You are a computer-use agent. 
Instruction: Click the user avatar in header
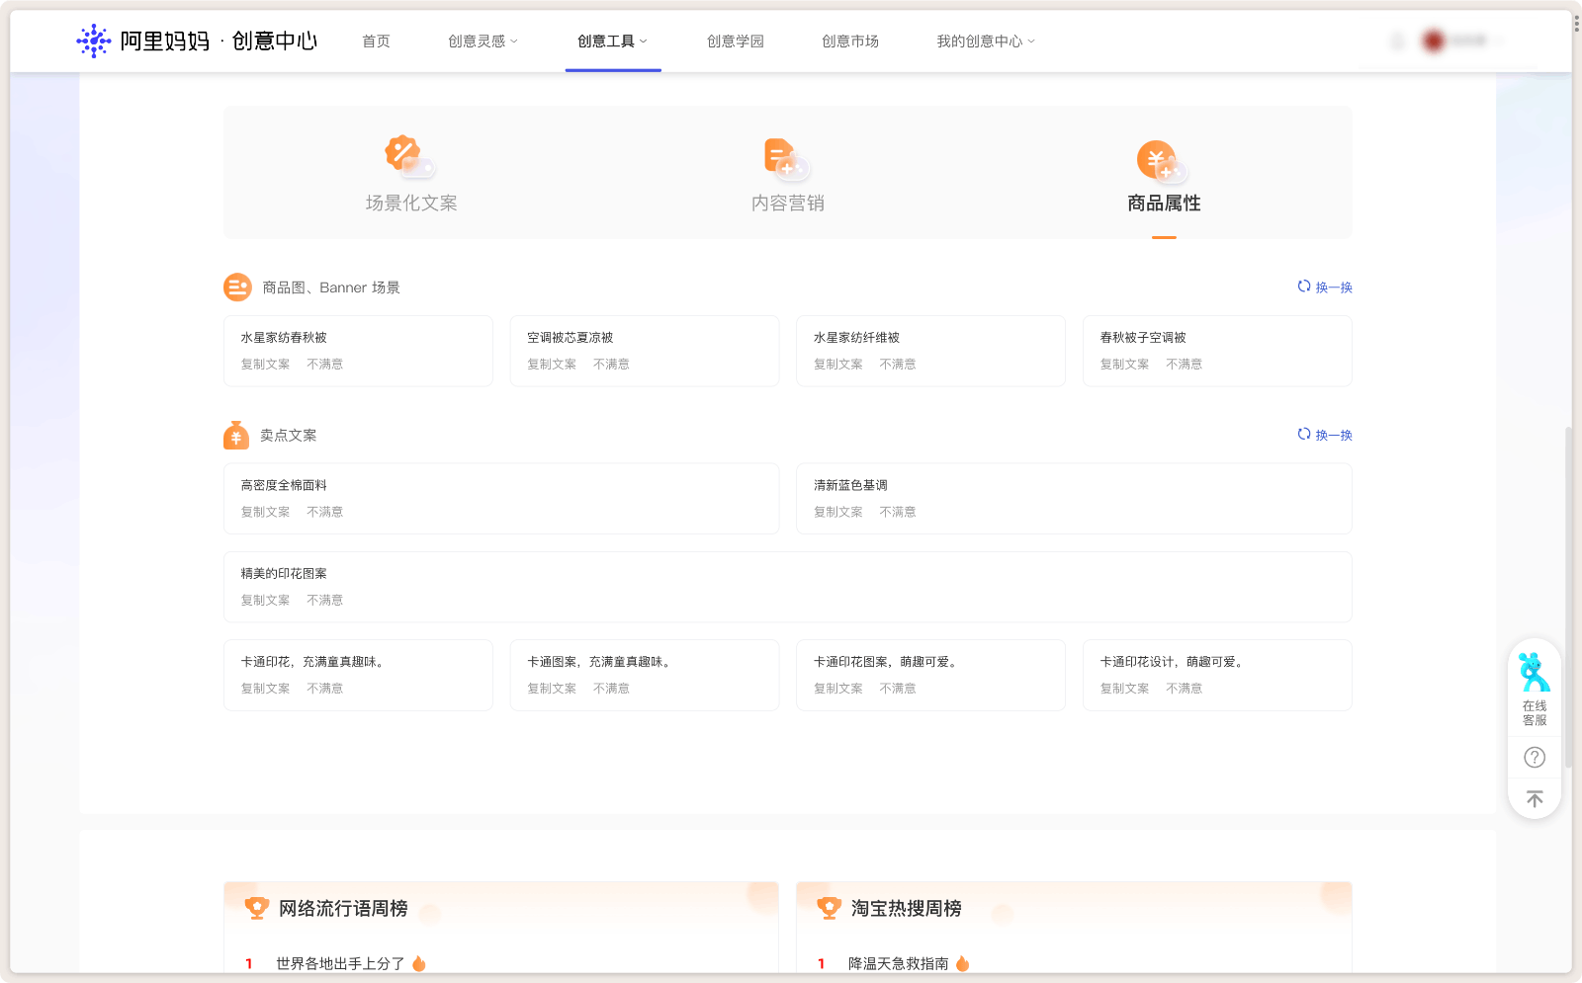(x=1434, y=41)
